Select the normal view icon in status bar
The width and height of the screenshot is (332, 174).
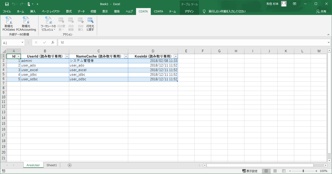266,171
